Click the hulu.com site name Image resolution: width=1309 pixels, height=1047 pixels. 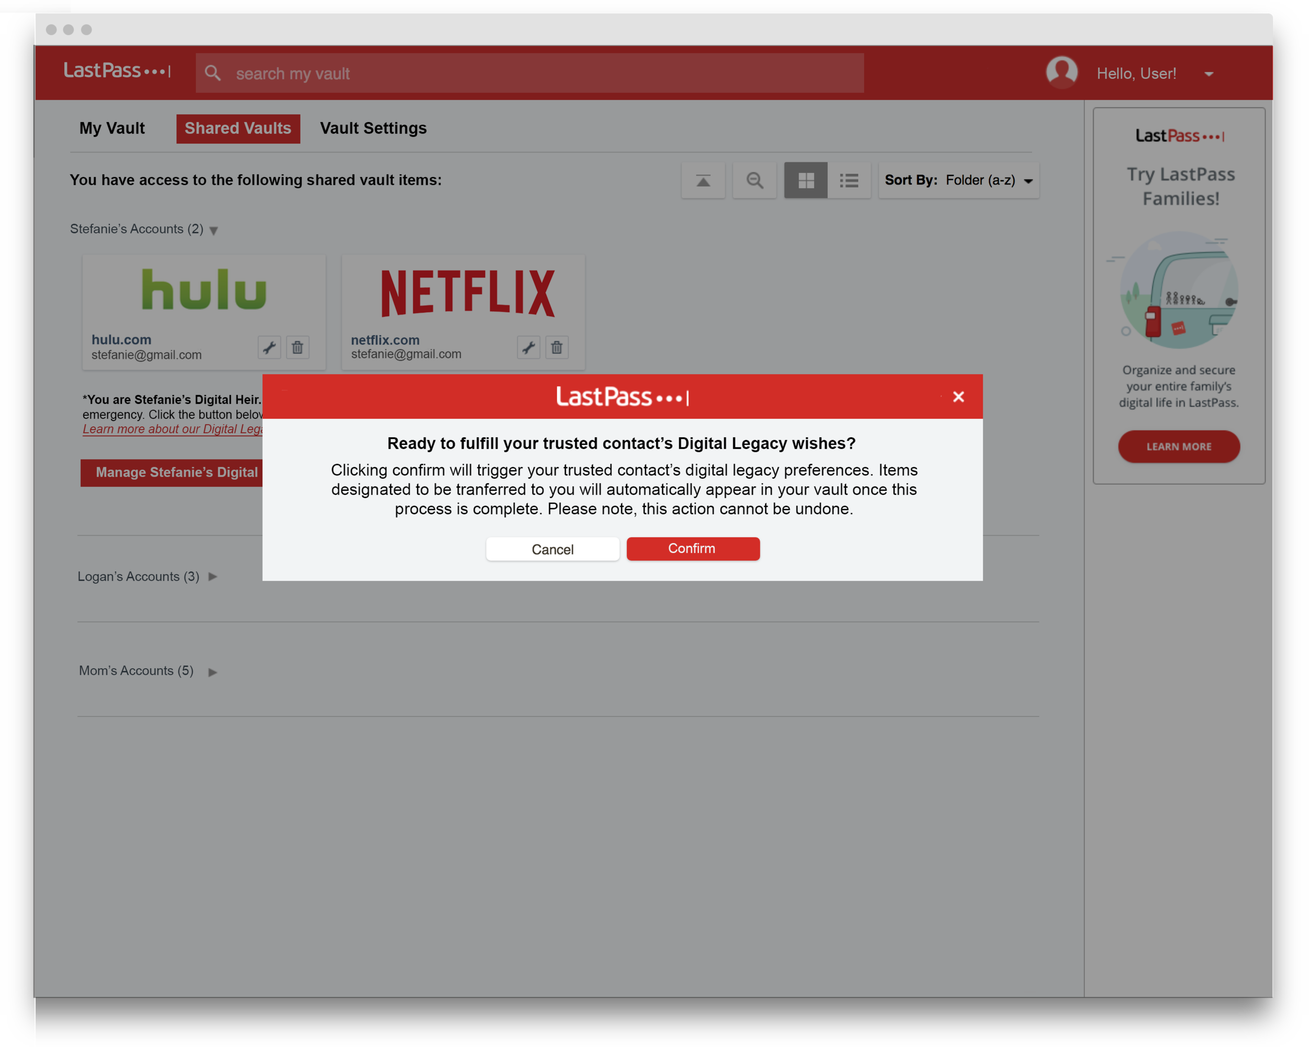click(x=121, y=339)
